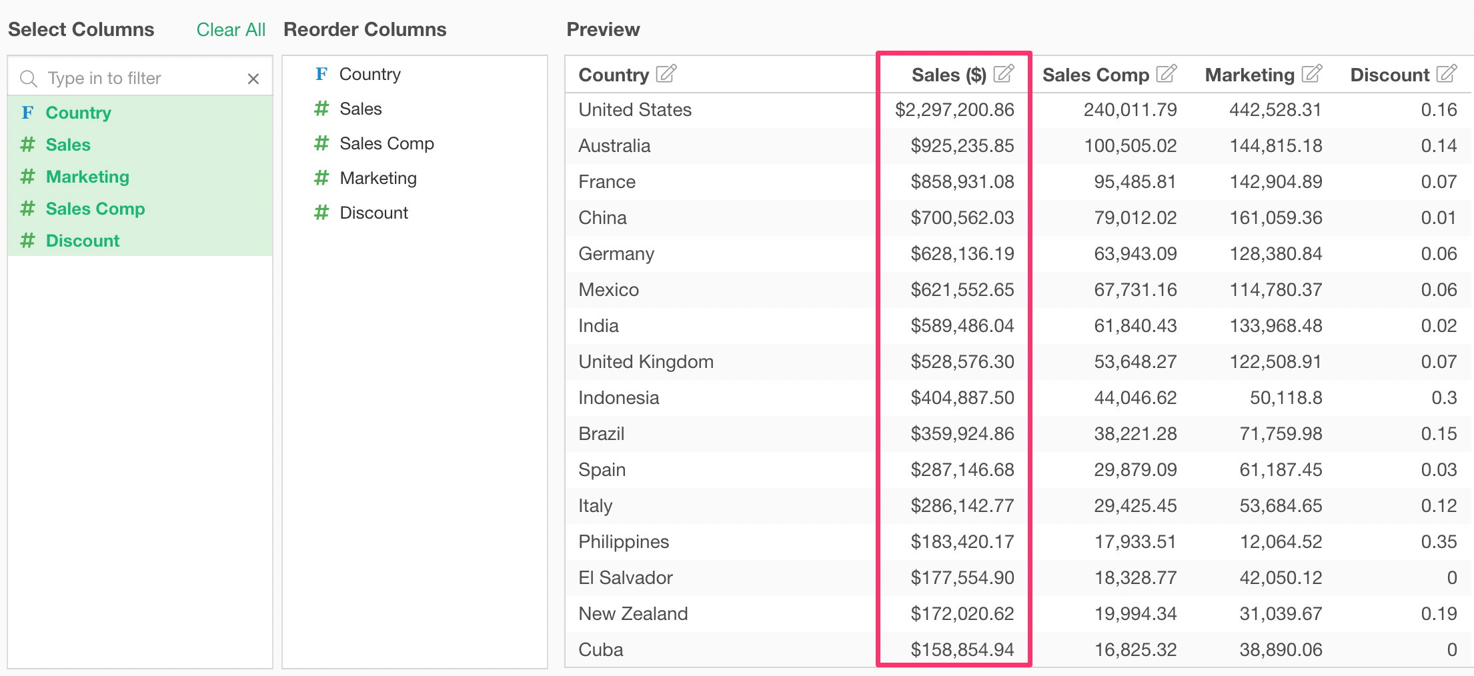Deselect Country in Select Columns list
The height and width of the screenshot is (676, 1474).
coord(78,113)
